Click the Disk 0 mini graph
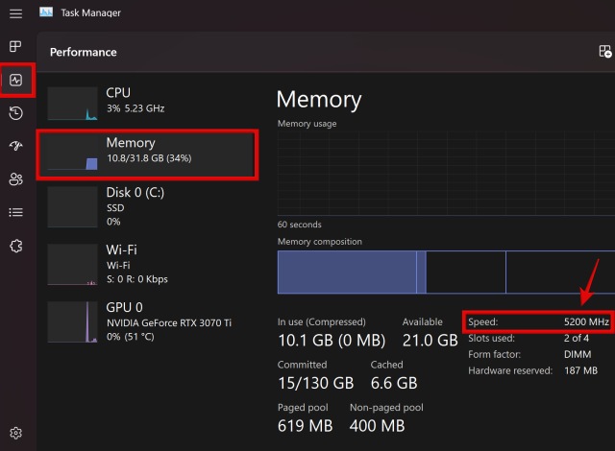The width and height of the screenshot is (615, 451). [x=73, y=206]
